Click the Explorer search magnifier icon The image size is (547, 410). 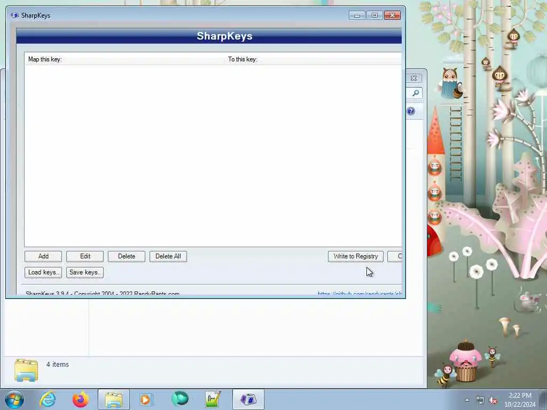click(416, 93)
